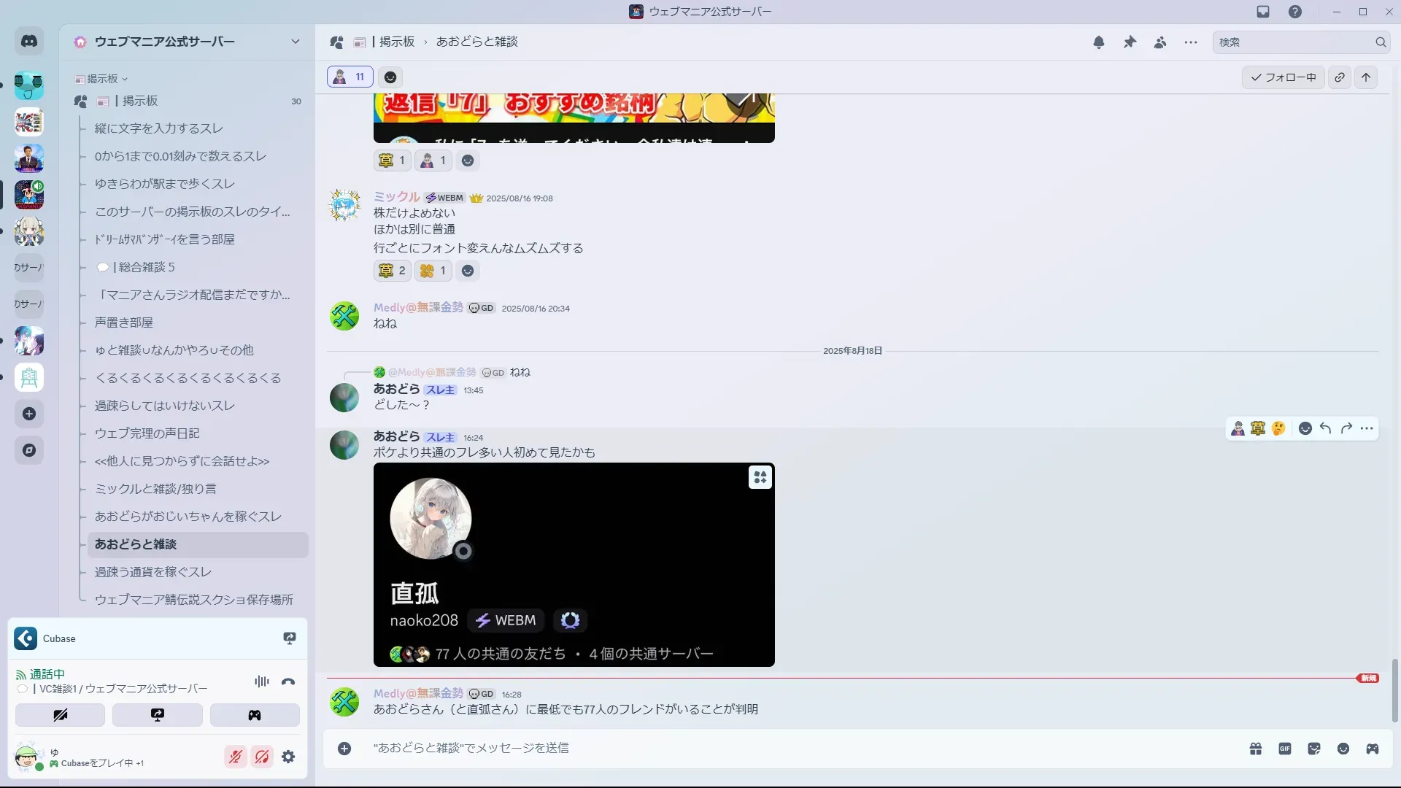
Task: Toggle headphone deafen button
Action: tap(261, 757)
